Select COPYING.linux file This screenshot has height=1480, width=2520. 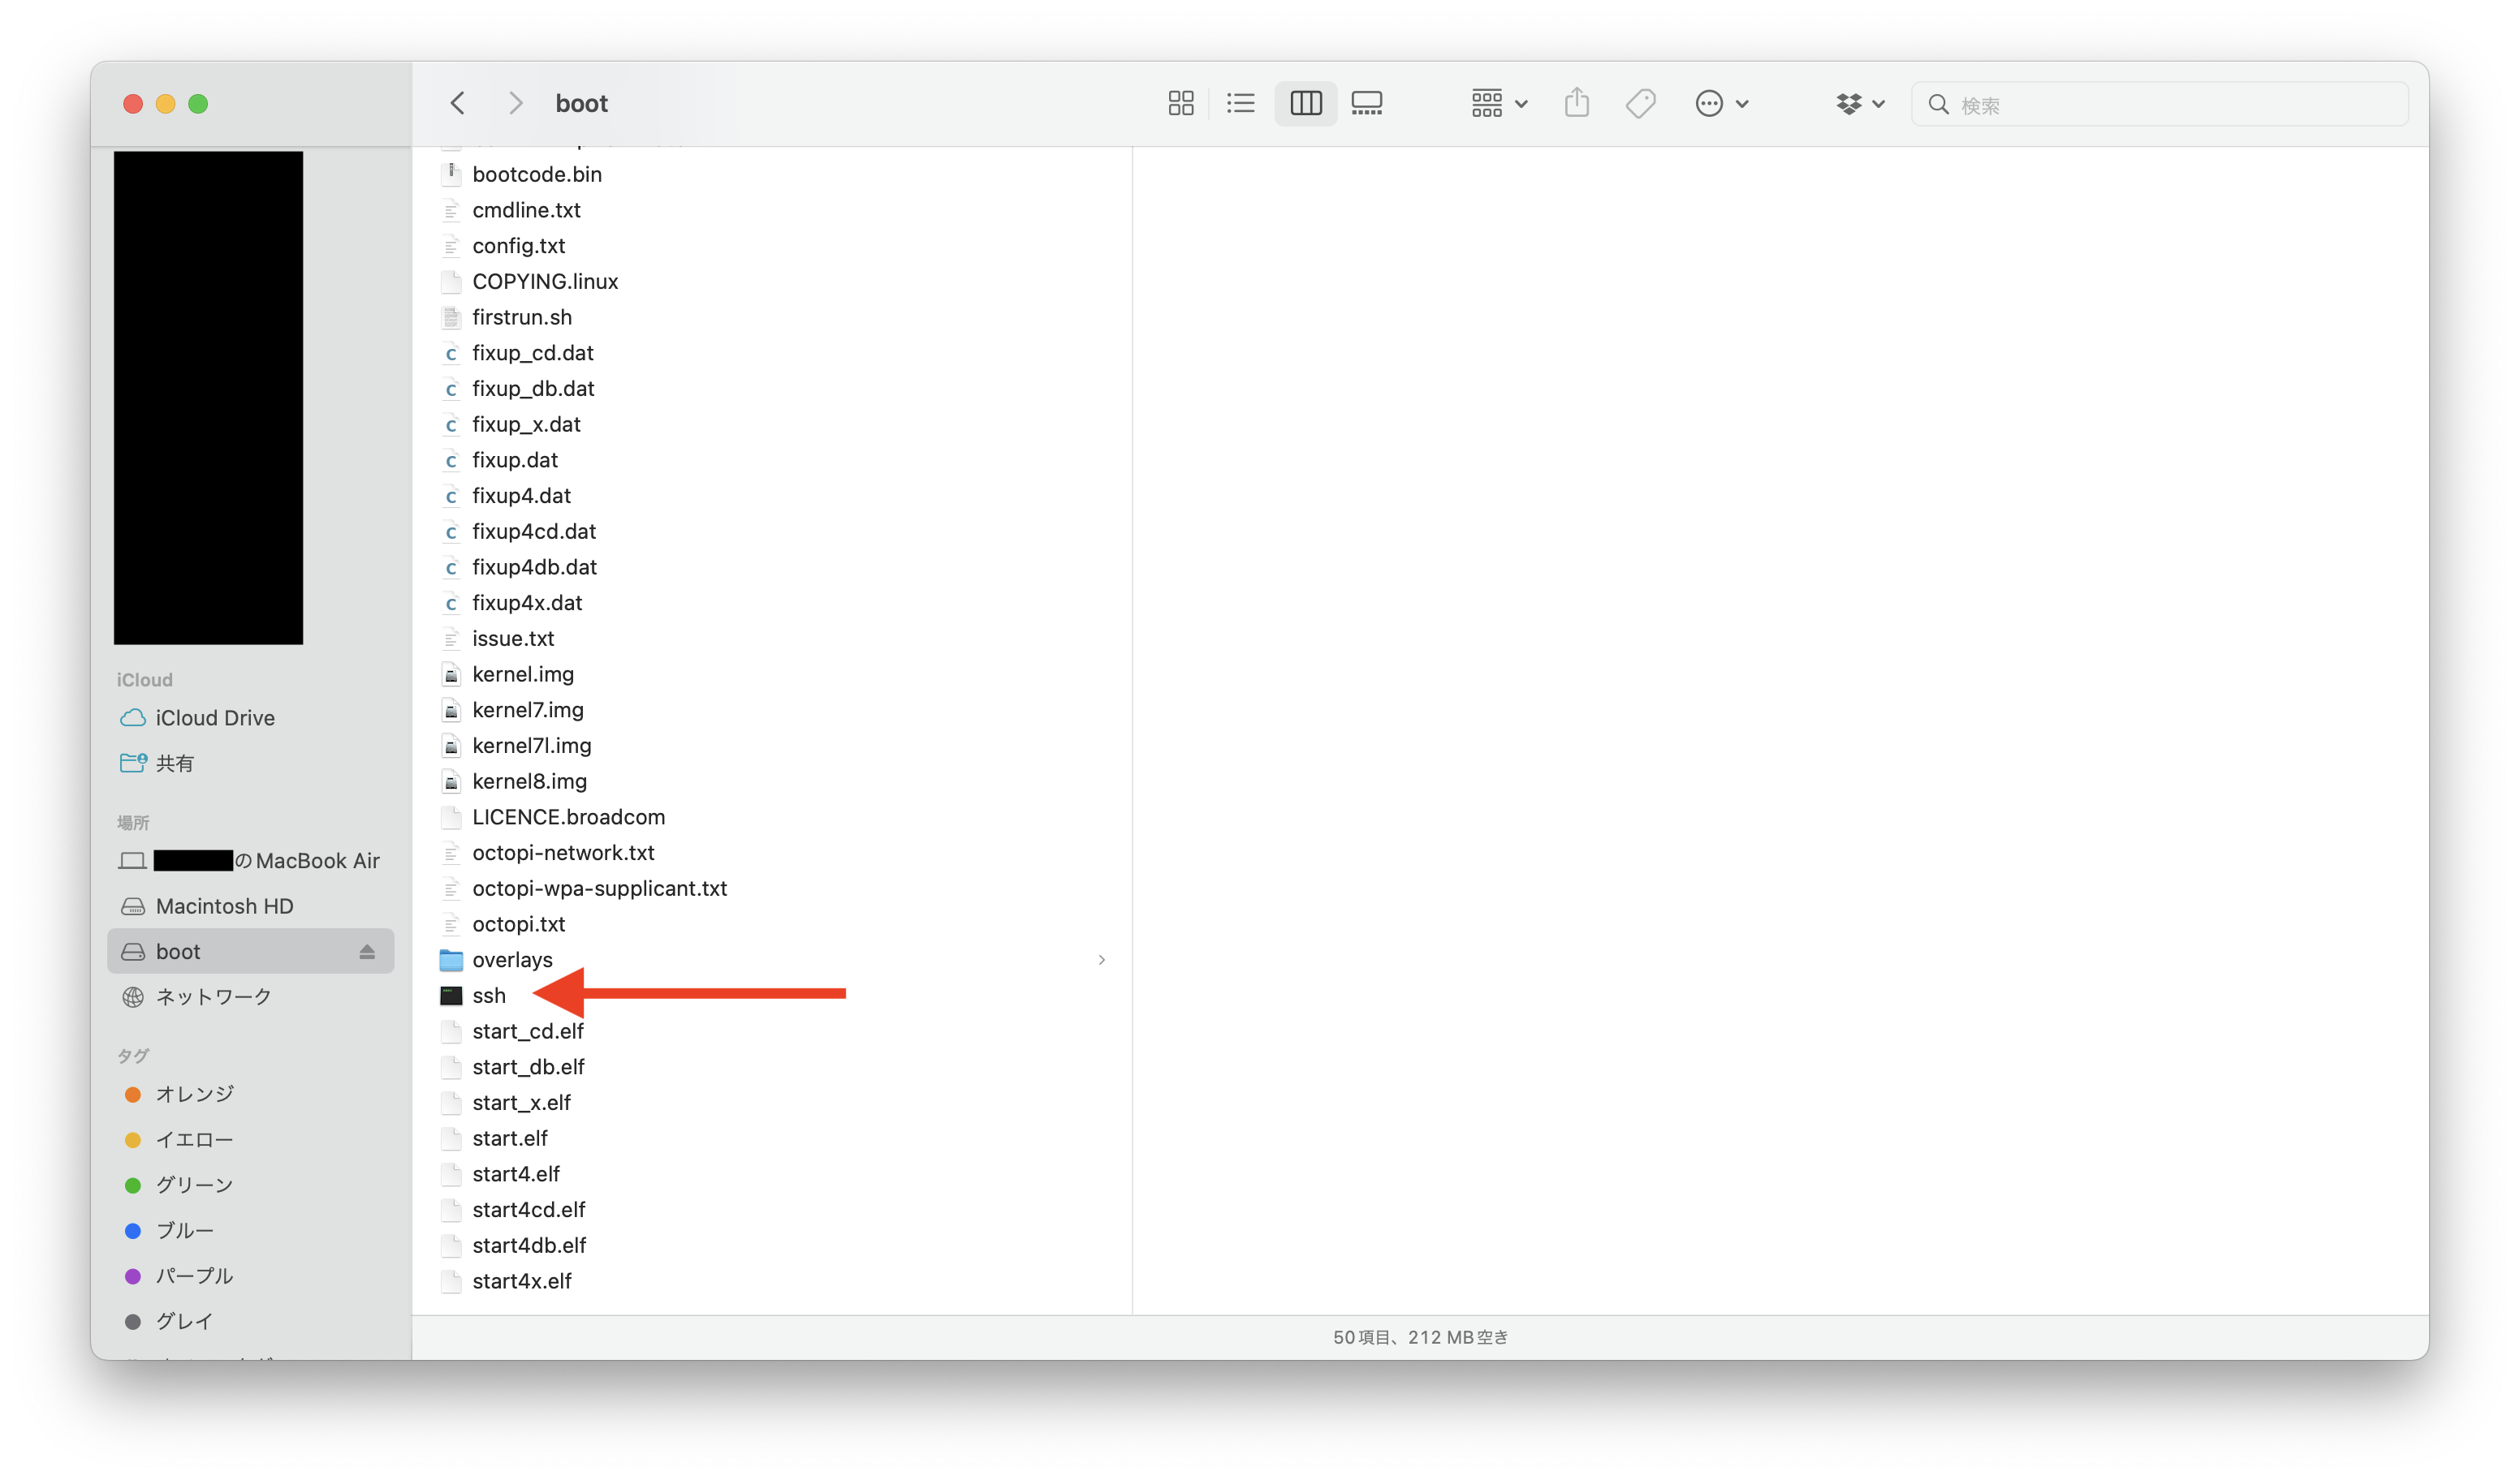point(545,281)
